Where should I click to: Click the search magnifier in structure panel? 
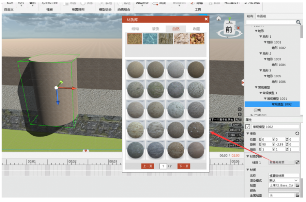299,22
